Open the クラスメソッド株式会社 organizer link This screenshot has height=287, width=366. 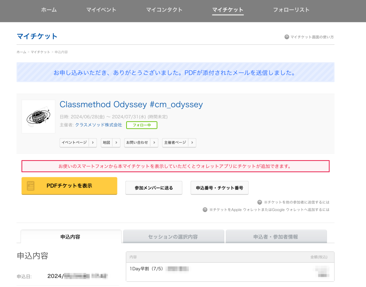[x=100, y=125]
